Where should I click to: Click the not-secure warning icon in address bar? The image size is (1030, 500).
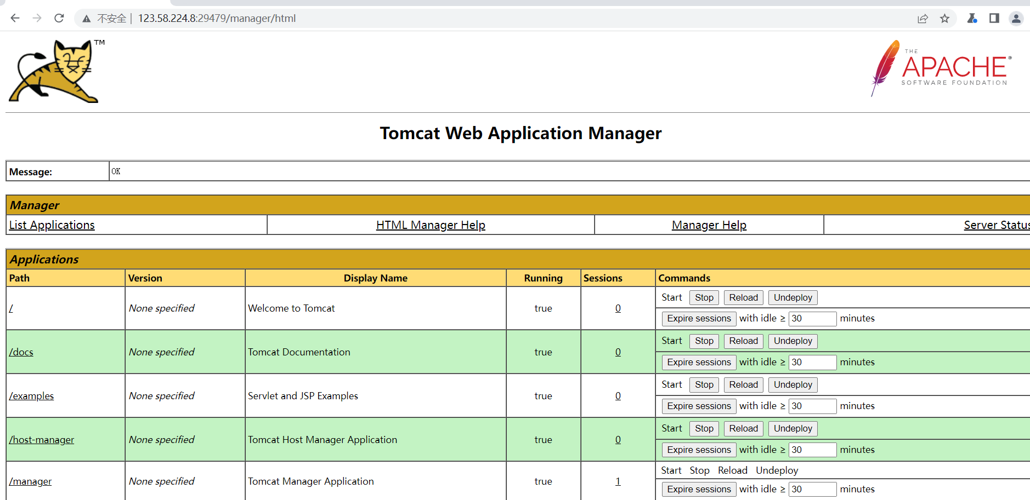(86, 19)
